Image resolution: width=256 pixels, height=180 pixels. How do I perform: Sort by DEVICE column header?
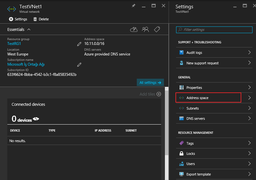pos(15,131)
